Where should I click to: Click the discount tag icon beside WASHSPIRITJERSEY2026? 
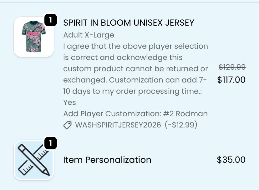pos(68,125)
